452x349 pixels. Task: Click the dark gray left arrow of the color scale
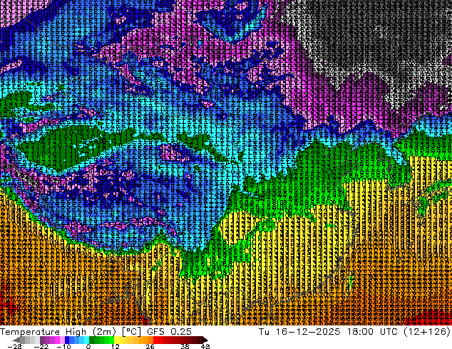click(x=16, y=340)
